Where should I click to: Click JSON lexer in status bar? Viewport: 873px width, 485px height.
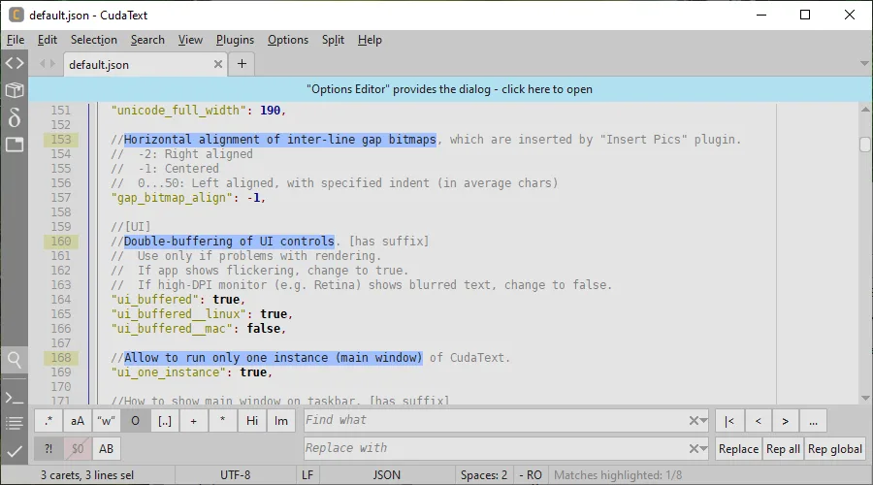tap(386, 475)
